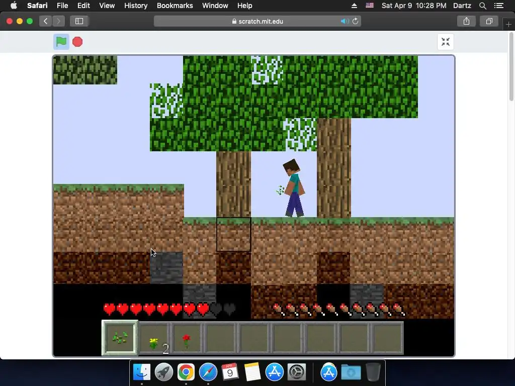Open the Safari menu
The image size is (515, 386).
click(x=37, y=6)
